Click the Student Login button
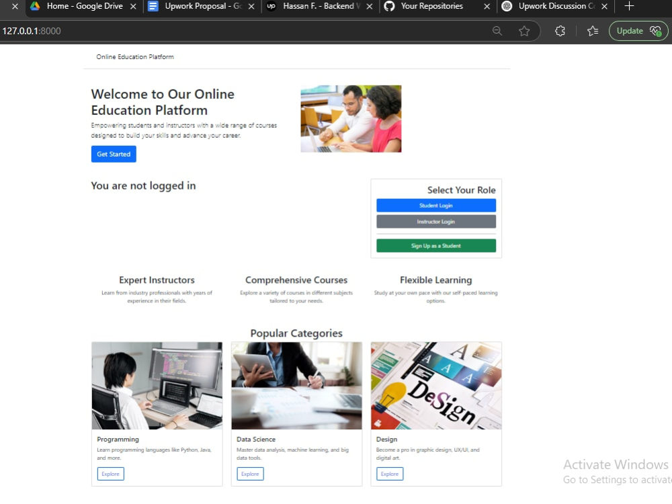The height and width of the screenshot is (504, 672). 436,205
